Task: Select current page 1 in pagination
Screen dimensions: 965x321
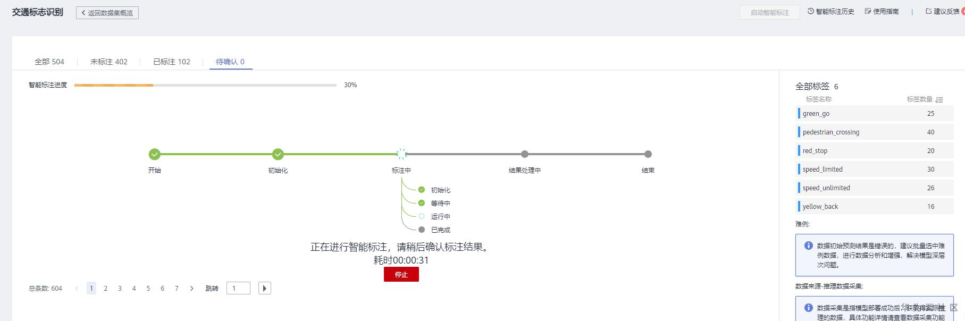Action: click(x=91, y=289)
